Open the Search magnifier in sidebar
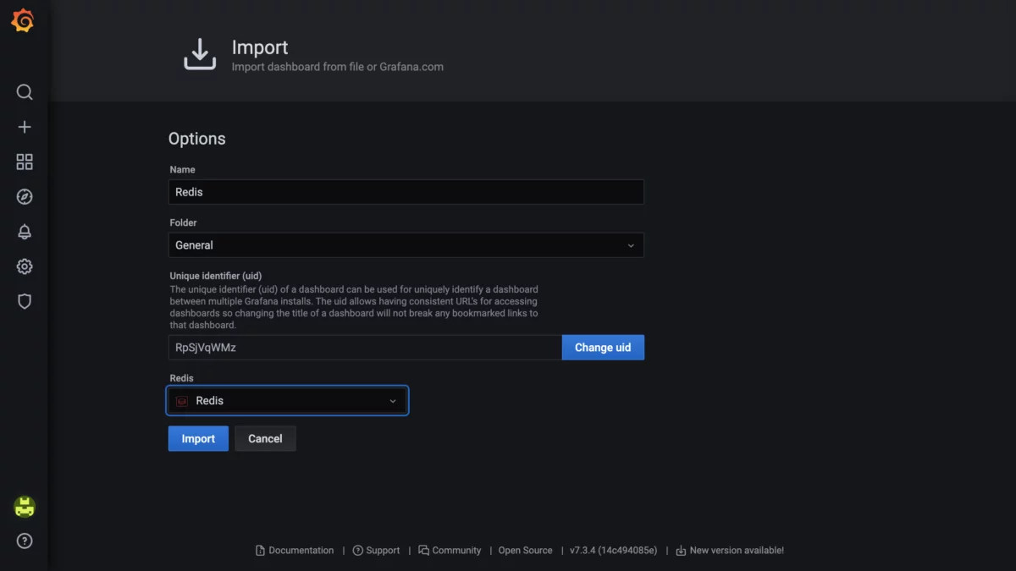The height and width of the screenshot is (571, 1016). pyautogui.click(x=25, y=92)
